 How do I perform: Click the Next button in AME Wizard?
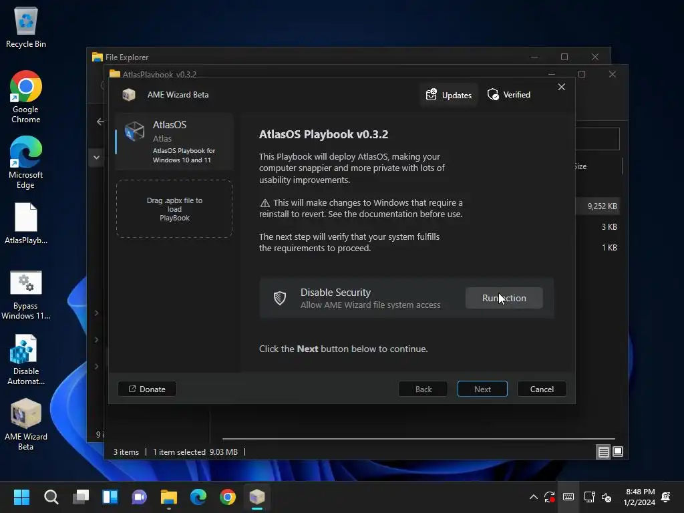[482, 389]
